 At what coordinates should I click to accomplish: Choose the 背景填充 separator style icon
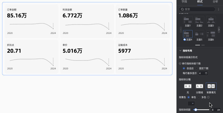(x=211, y=86)
